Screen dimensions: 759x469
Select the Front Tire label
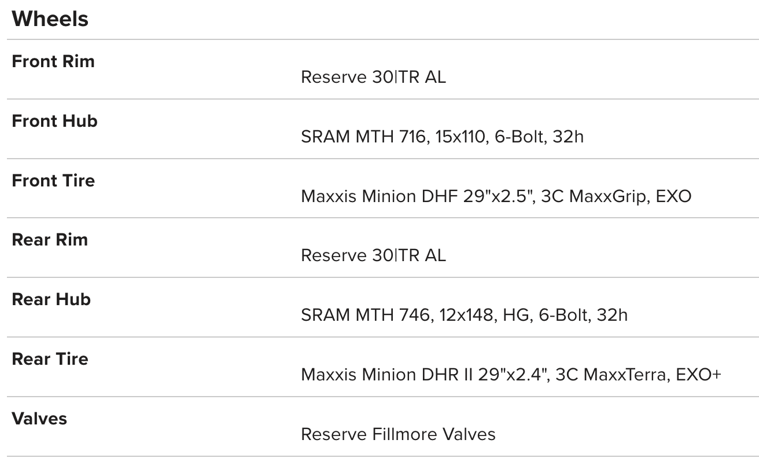click(x=53, y=181)
